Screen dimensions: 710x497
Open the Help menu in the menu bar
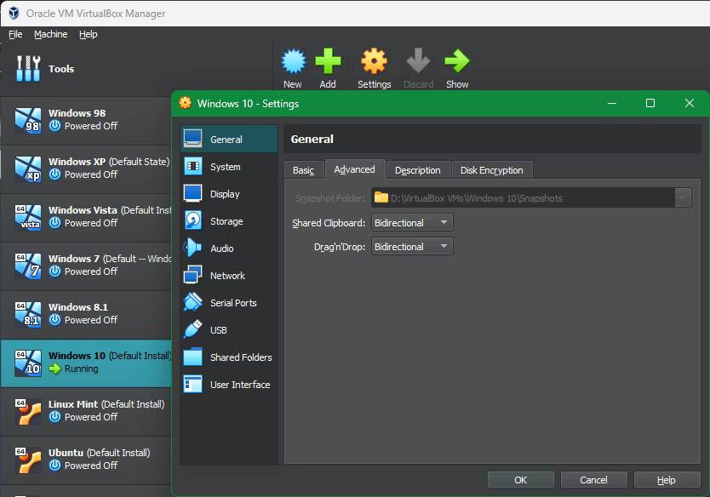click(89, 34)
